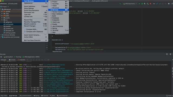The width and height of the screenshot is (173, 97).
Task: Choose Quick Documentation menu entry
Action: pos(35,11)
